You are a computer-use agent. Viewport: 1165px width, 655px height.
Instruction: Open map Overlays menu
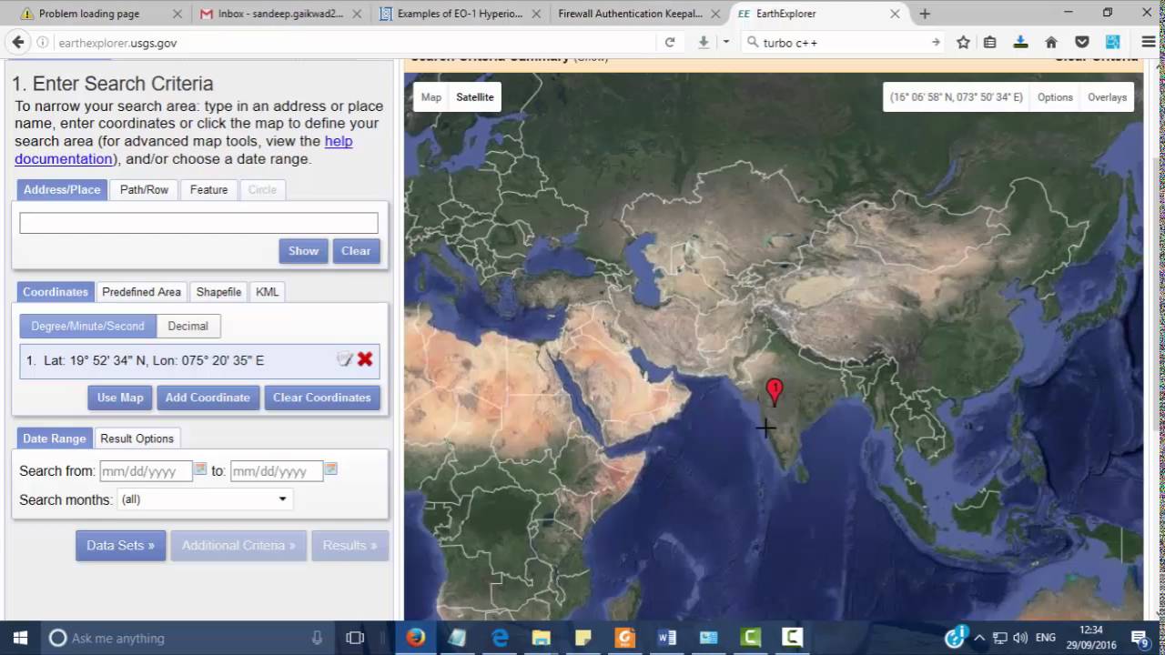pos(1107,97)
